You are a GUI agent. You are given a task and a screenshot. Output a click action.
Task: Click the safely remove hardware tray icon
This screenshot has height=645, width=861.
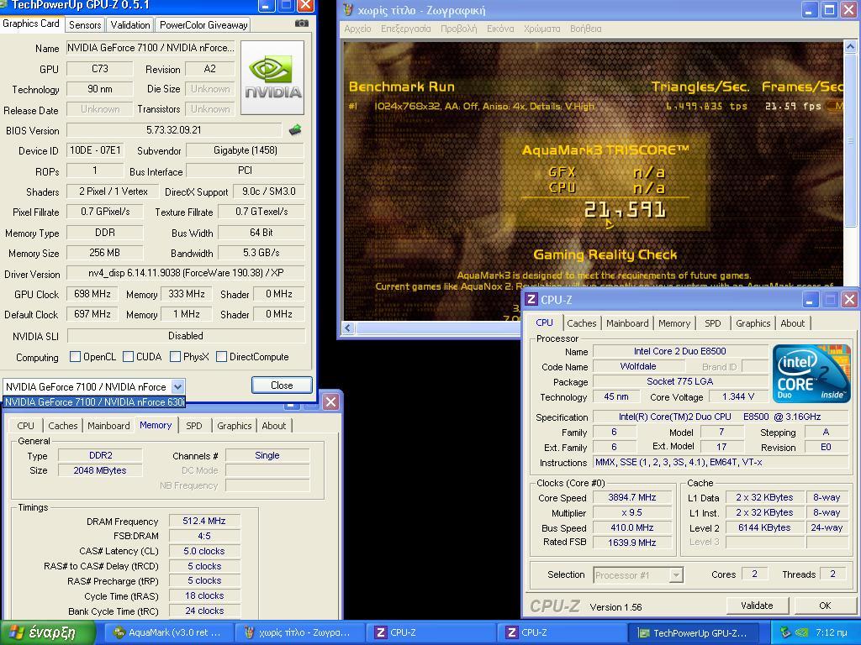[x=785, y=632]
